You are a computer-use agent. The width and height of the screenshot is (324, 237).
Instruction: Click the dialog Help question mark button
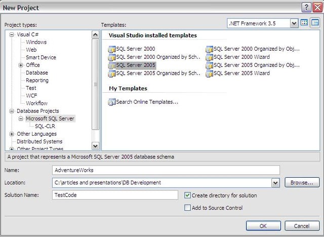pyautogui.click(x=306, y=8)
